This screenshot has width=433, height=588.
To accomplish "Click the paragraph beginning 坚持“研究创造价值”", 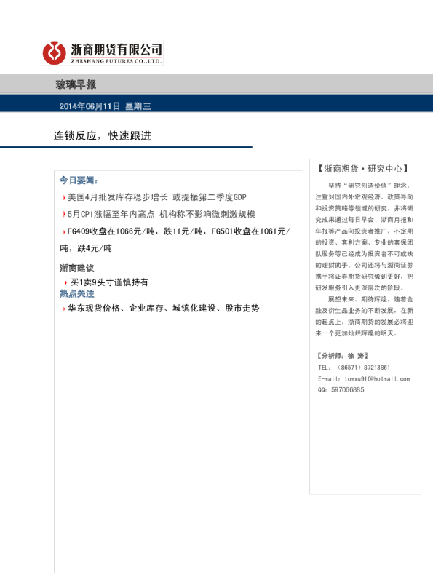I will pyautogui.click(x=364, y=237).
